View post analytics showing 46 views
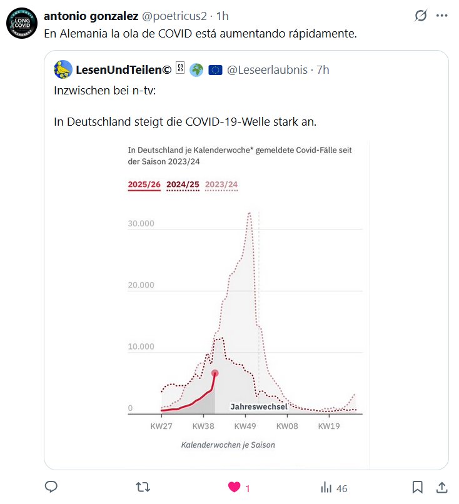 (333, 488)
